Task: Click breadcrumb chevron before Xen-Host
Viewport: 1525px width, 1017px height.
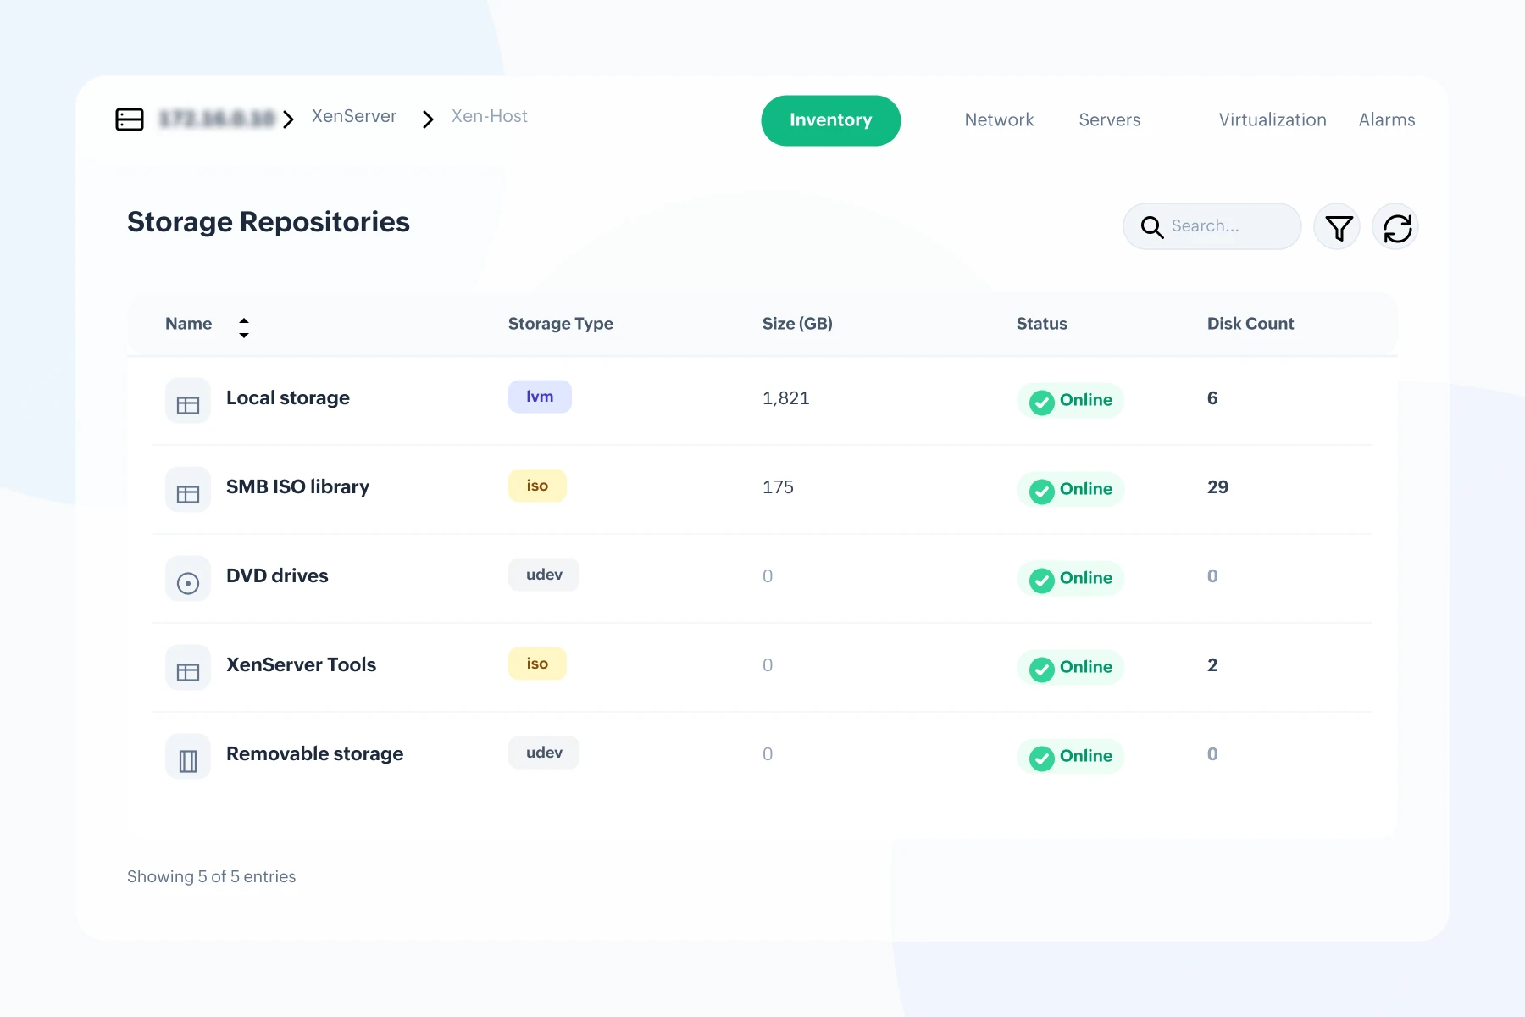Action: 428,119
